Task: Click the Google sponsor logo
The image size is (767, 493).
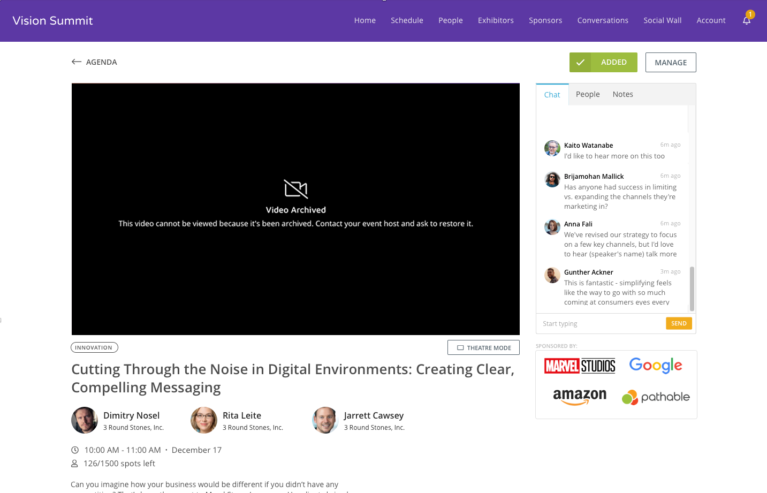Action: (x=656, y=366)
